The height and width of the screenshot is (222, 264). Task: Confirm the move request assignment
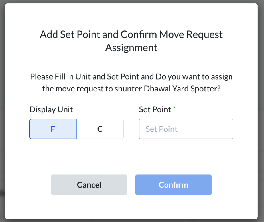tap(173, 185)
